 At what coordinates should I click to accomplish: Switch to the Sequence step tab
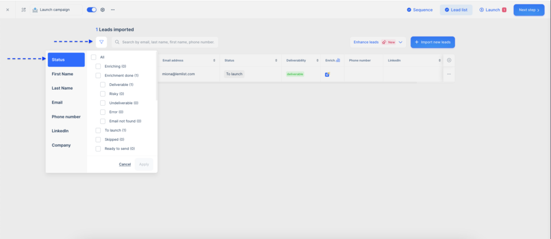tap(420, 10)
